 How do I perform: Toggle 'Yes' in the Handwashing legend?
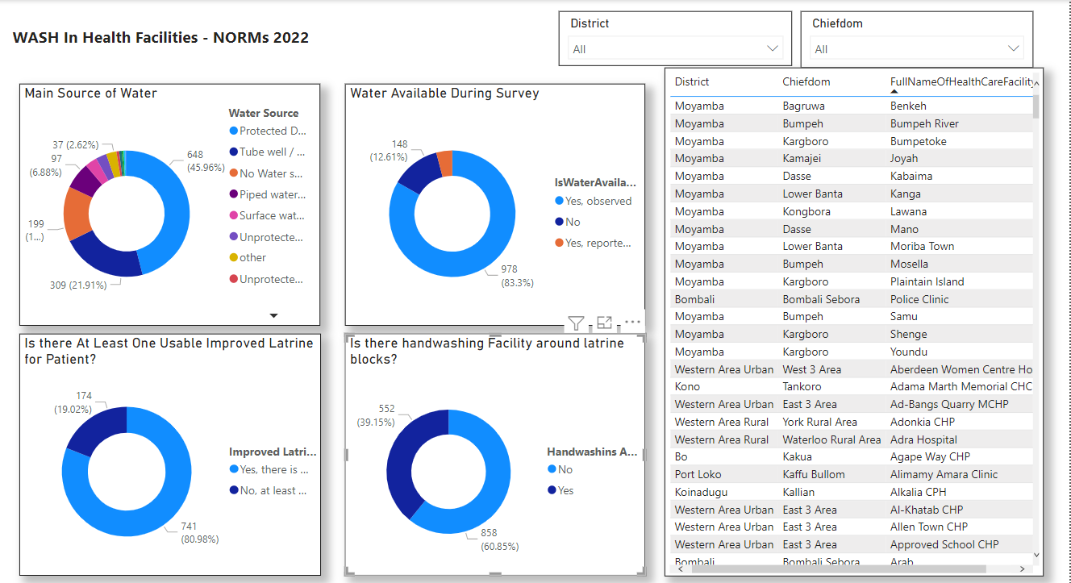point(565,490)
